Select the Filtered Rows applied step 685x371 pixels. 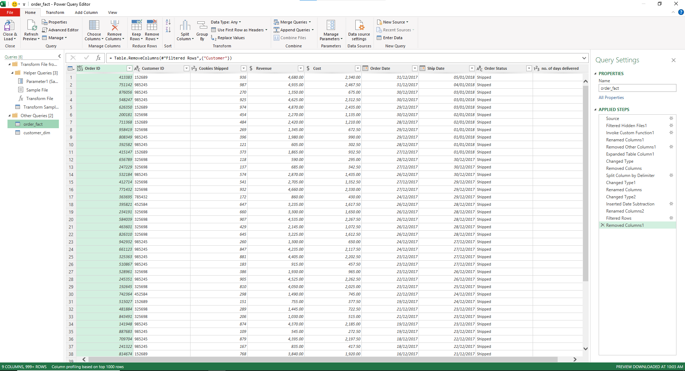pos(619,218)
